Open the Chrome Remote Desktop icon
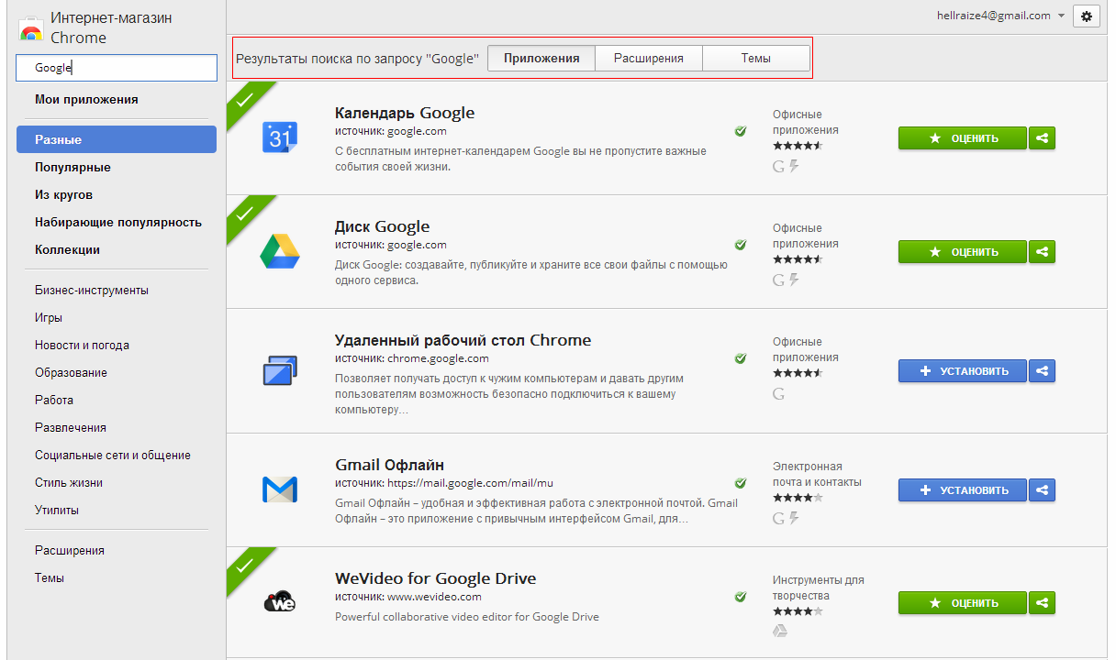Screen dimensions: 1116x660 (279, 370)
